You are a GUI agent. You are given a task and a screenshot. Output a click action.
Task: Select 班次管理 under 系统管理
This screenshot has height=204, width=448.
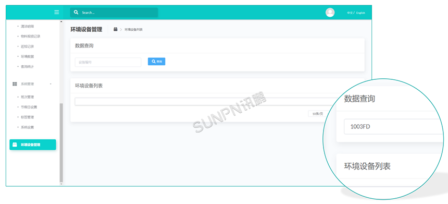28,97
